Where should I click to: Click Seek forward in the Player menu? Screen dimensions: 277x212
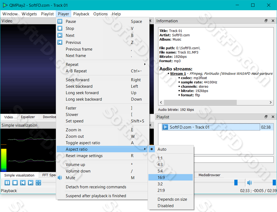pos(103,80)
